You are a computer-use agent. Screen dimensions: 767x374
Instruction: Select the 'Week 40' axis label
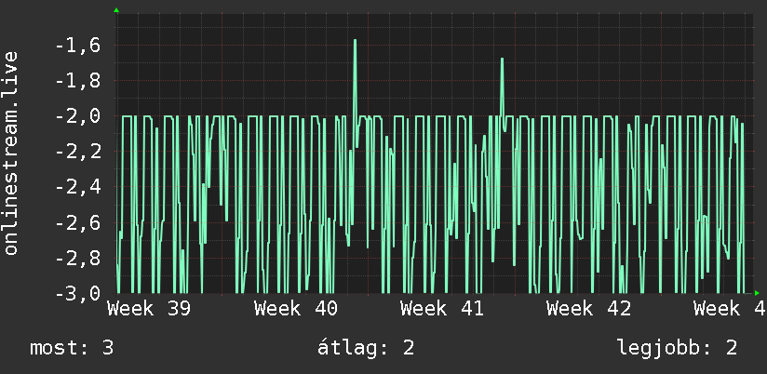click(x=295, y=309)
